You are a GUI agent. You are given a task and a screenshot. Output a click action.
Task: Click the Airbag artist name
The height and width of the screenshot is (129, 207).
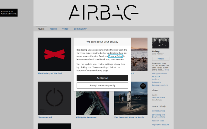point(156,51)
